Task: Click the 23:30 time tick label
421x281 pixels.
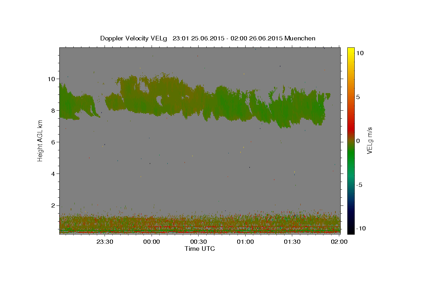Action: pos(105,242)
